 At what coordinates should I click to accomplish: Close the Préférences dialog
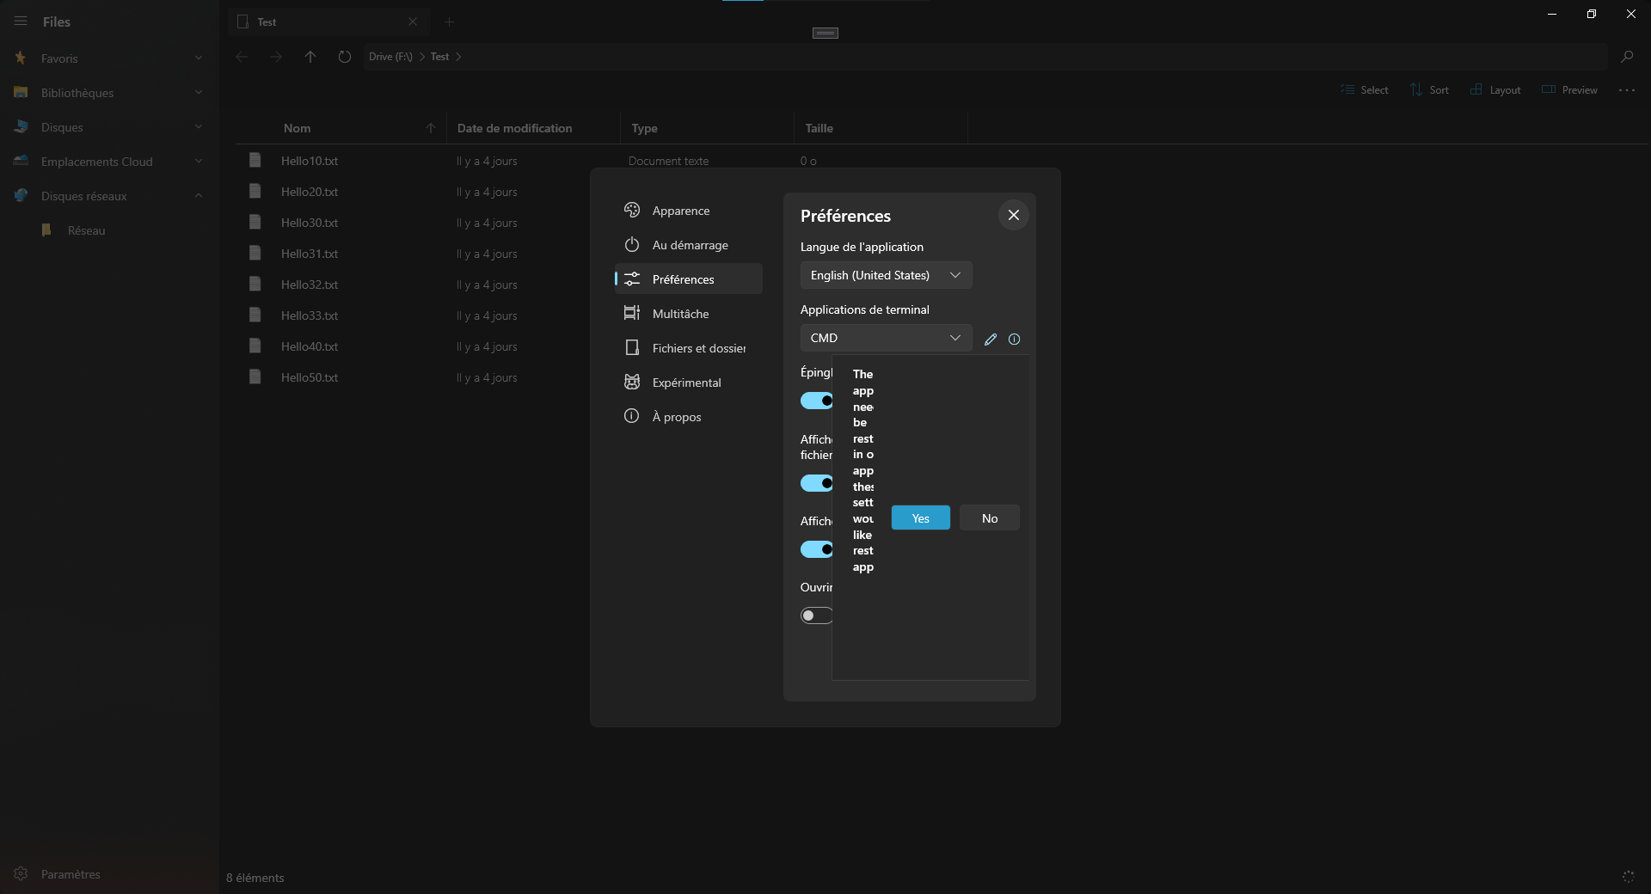point(1014,215)
